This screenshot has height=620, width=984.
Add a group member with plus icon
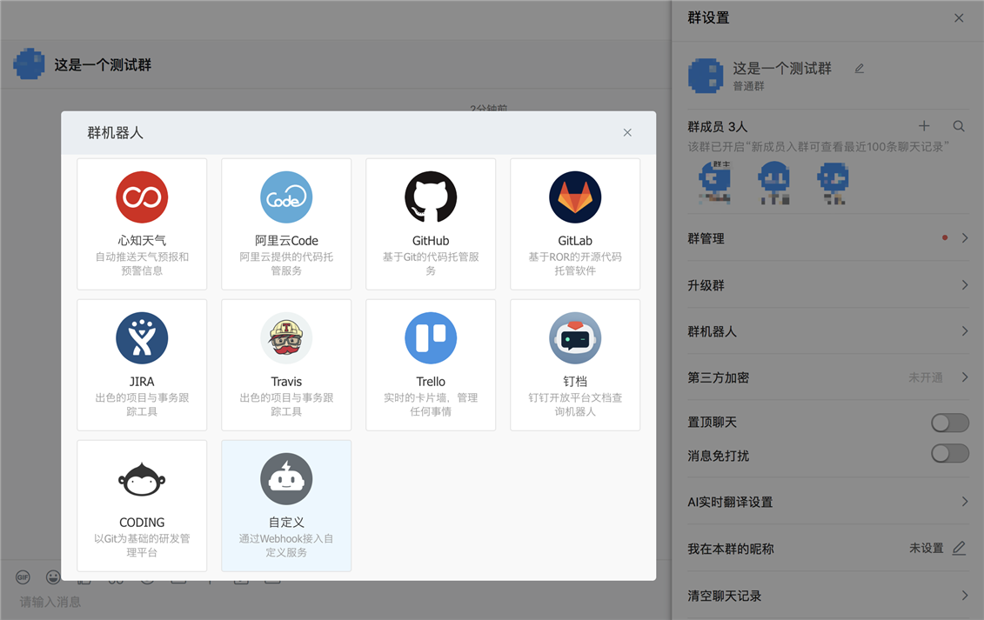(924, 126)
